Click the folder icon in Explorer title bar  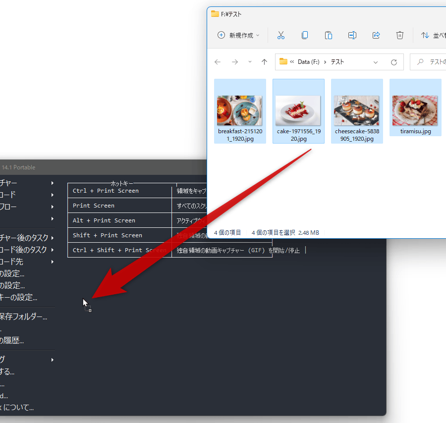pos(215,14)
